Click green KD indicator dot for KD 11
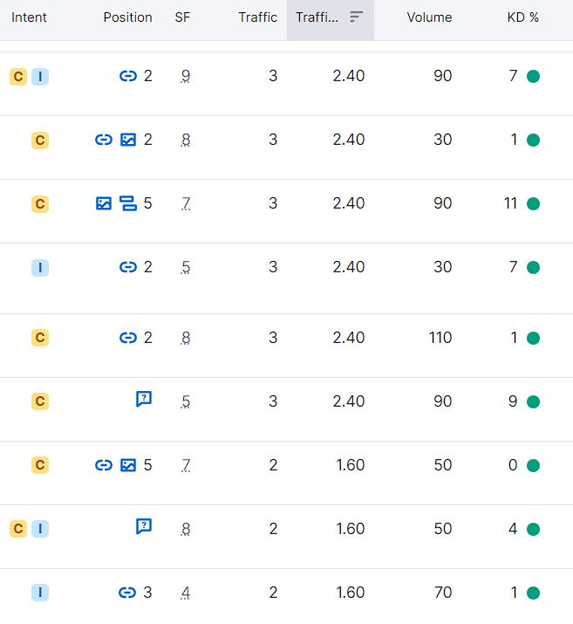This screenshot has height=624, width=573. pos(533,203)
